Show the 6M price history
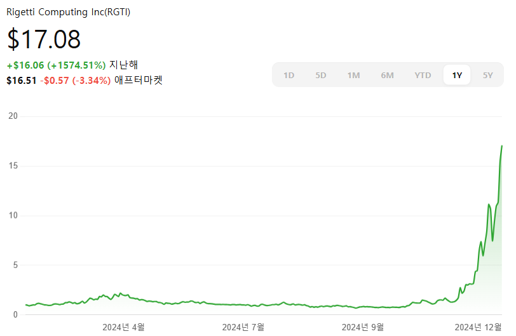Screen dimensions: 516x336 click(387, 76)
